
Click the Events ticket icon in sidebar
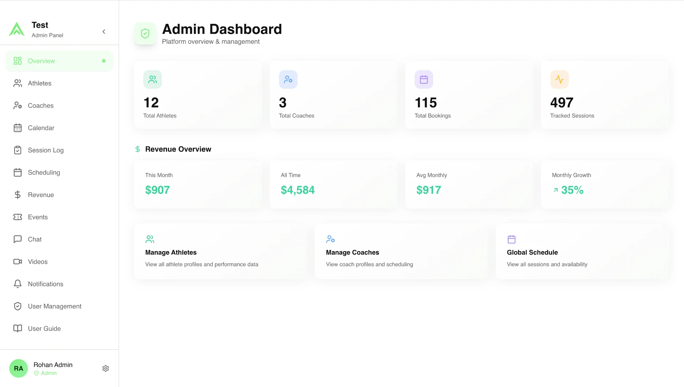point(17,217)
